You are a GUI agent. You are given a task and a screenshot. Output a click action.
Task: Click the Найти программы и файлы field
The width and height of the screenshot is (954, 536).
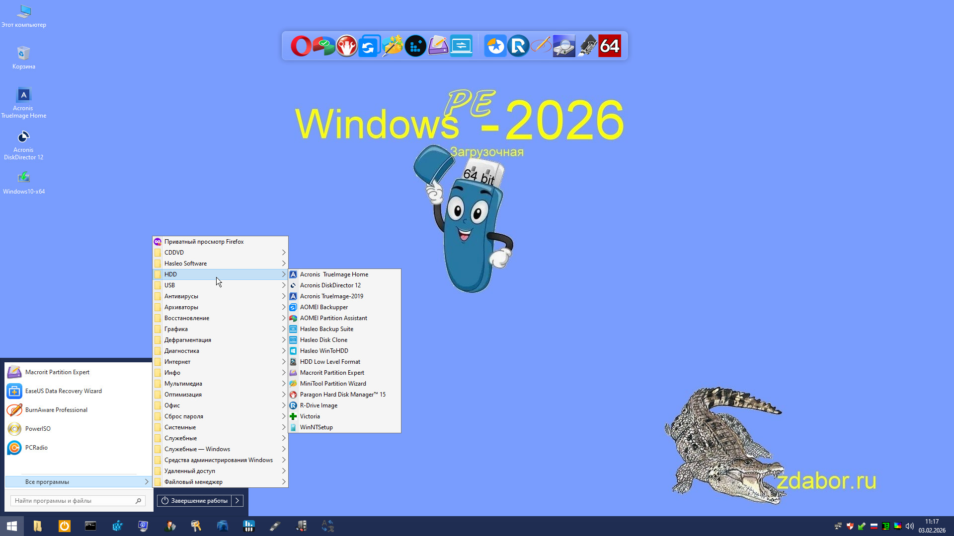point(74,501)
